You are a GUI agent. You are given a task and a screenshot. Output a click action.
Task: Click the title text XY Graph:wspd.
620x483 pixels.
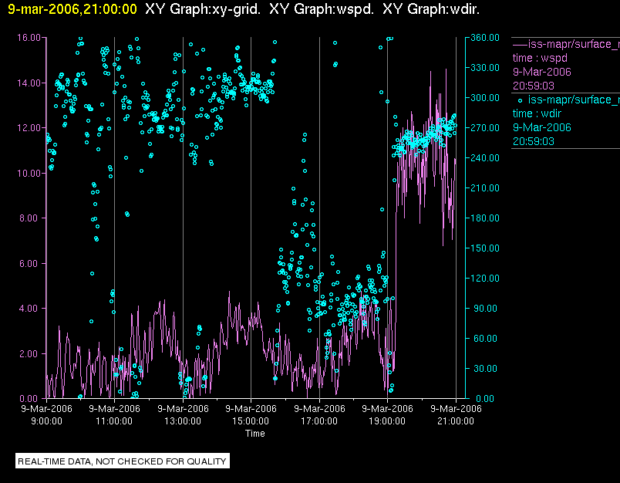click(322, 8)
